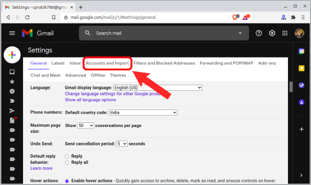Open the Add-ons tab
The image size is (311, 185).
[x=267, y=63]
